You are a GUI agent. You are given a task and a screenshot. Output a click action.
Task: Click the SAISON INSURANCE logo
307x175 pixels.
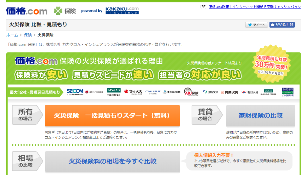coord(288,92)
